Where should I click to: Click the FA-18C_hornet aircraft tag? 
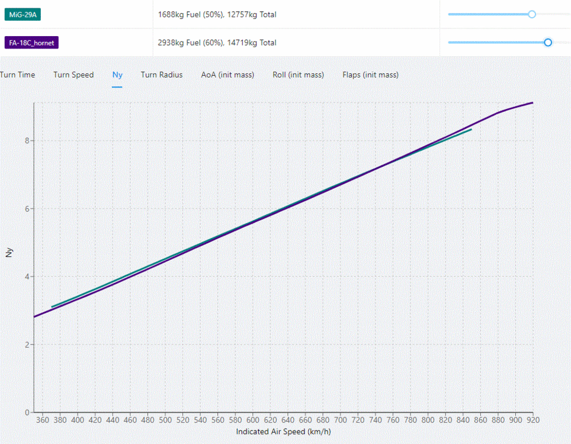(32, 43)
